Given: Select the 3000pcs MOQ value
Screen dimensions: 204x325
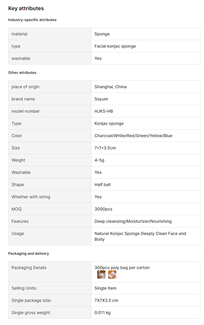Looking at the screenshot, I should coord(103,209).
